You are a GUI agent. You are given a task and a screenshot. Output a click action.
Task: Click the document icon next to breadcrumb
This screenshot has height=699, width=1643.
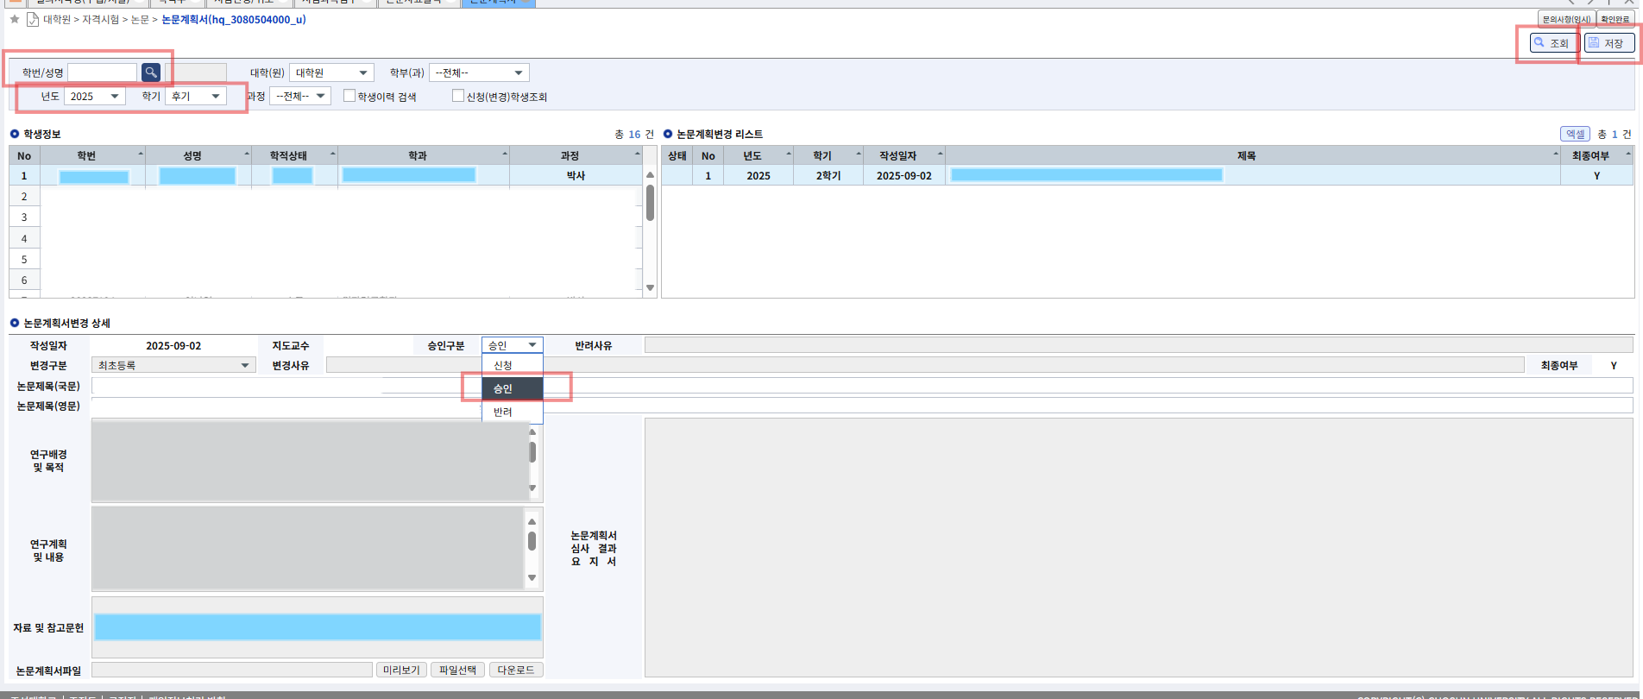pos(32,19)
